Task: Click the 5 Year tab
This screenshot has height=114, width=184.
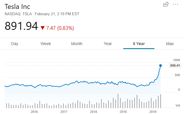Action: tap(139, 44)
